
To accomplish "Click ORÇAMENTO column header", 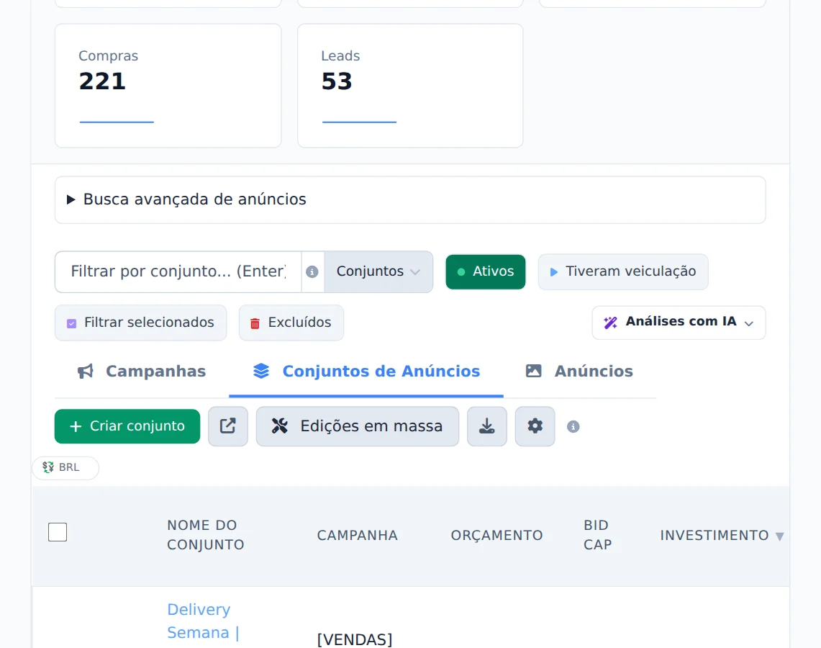I will click(496, 536).
